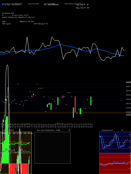The image size is (131, 174).
Task: Click the empty intraday chart panel
Action: [x=52, y=148]
